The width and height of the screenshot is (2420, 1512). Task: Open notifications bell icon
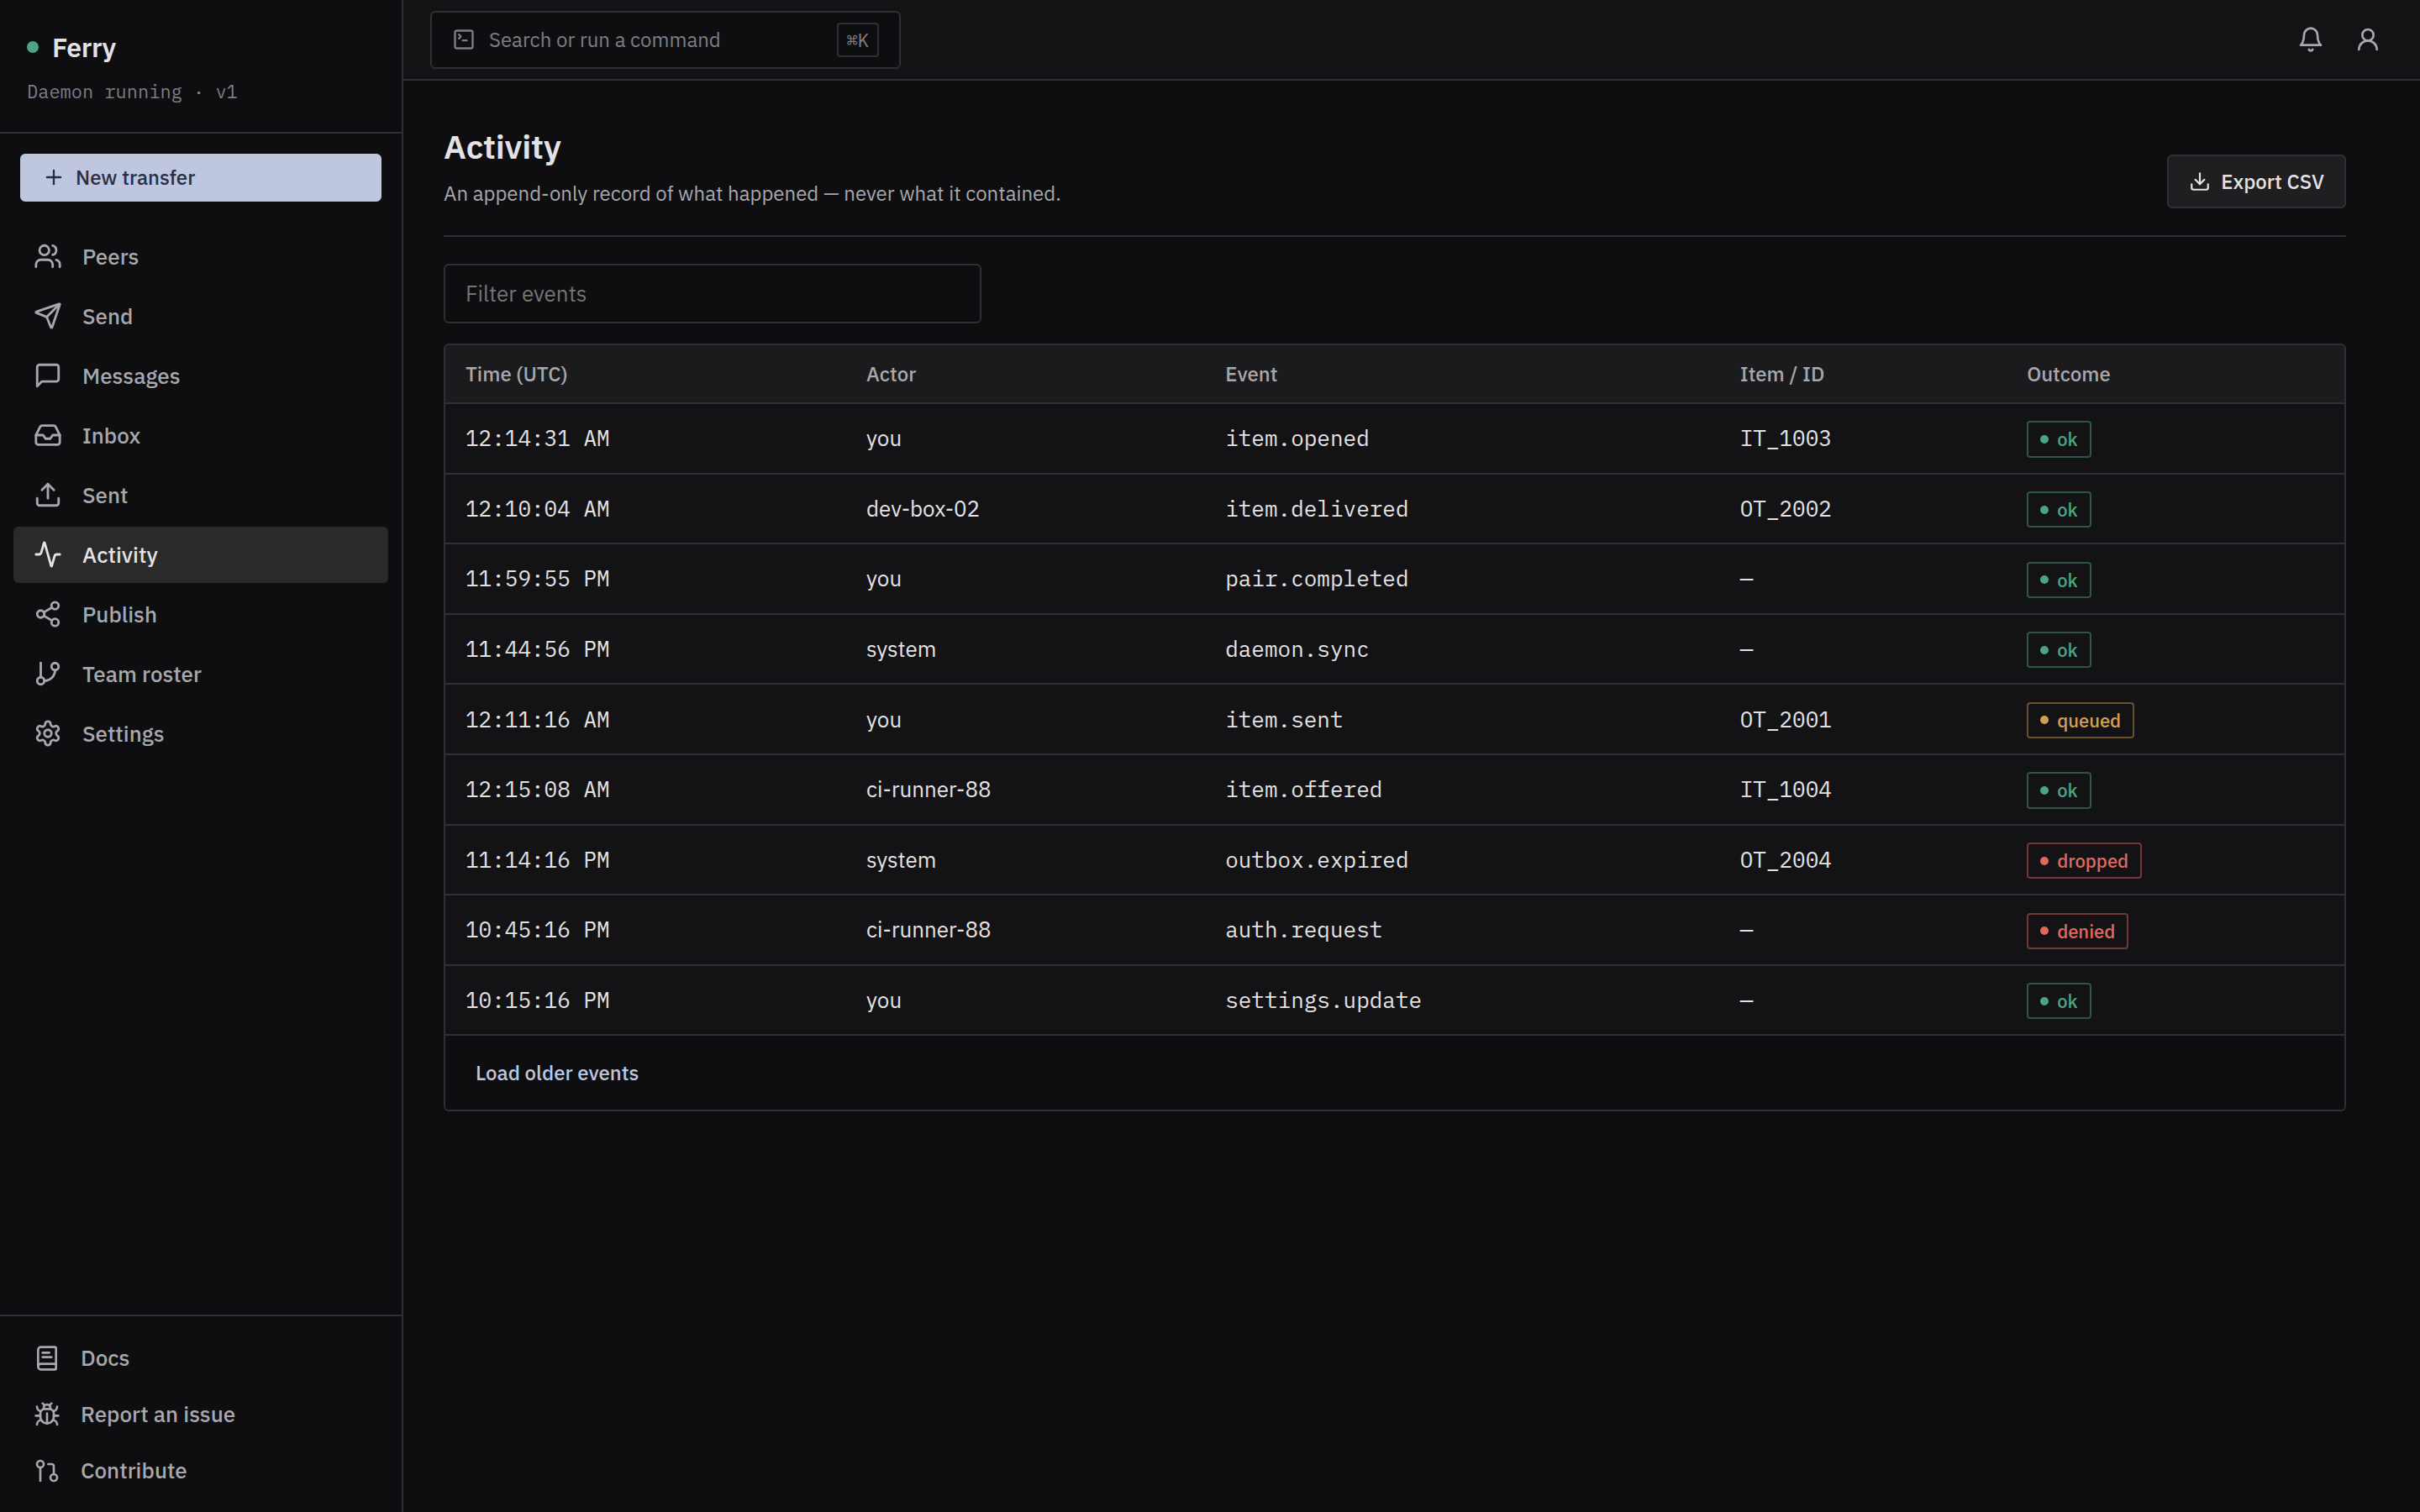coord(2310,40)
